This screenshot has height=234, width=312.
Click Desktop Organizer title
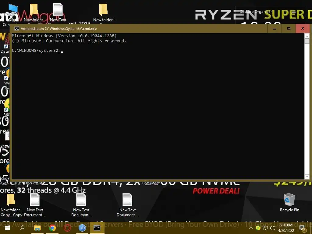pyautogui.click(x=256, y=12)
